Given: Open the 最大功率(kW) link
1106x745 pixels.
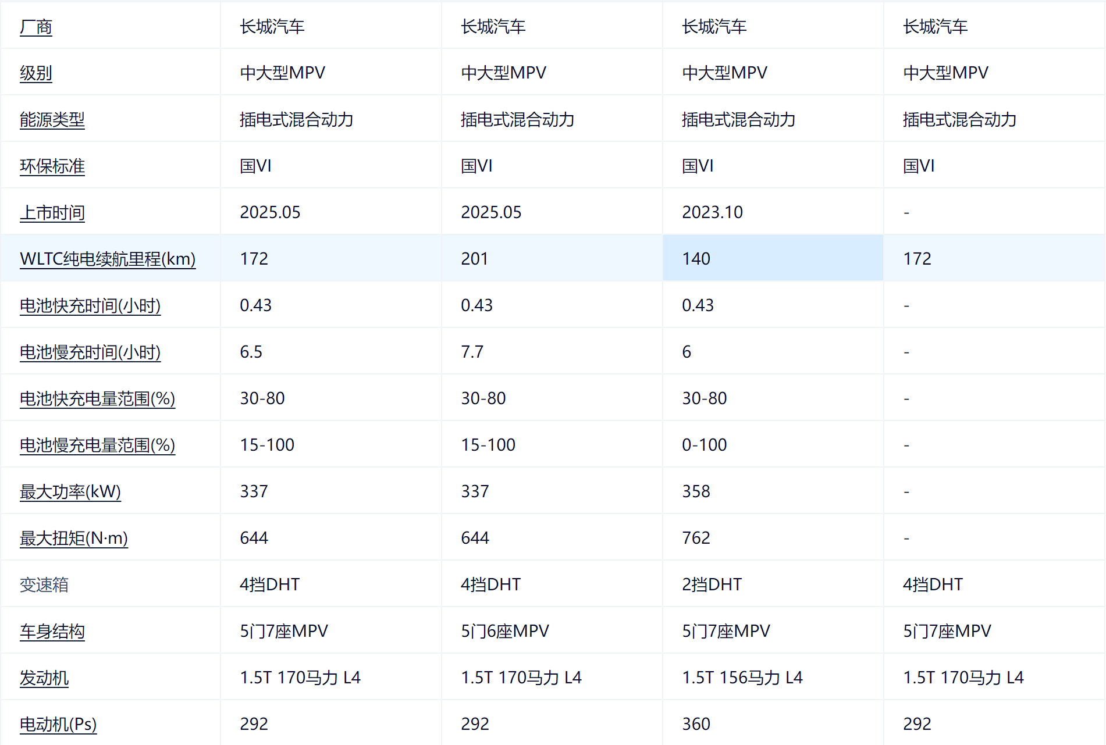Looking at the screenshot, I should pos(70,492).
